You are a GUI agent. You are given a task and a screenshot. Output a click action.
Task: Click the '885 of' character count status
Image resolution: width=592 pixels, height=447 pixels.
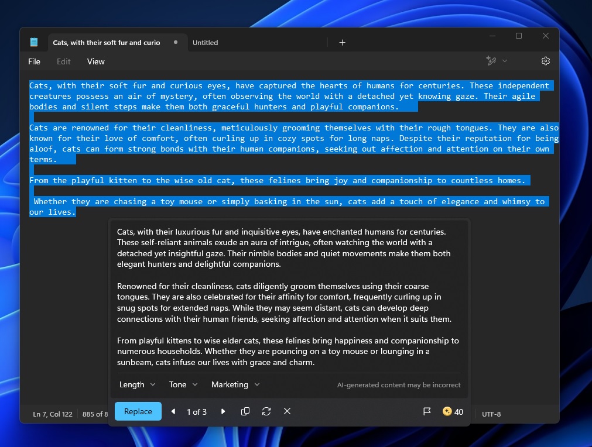pos(95,414)
